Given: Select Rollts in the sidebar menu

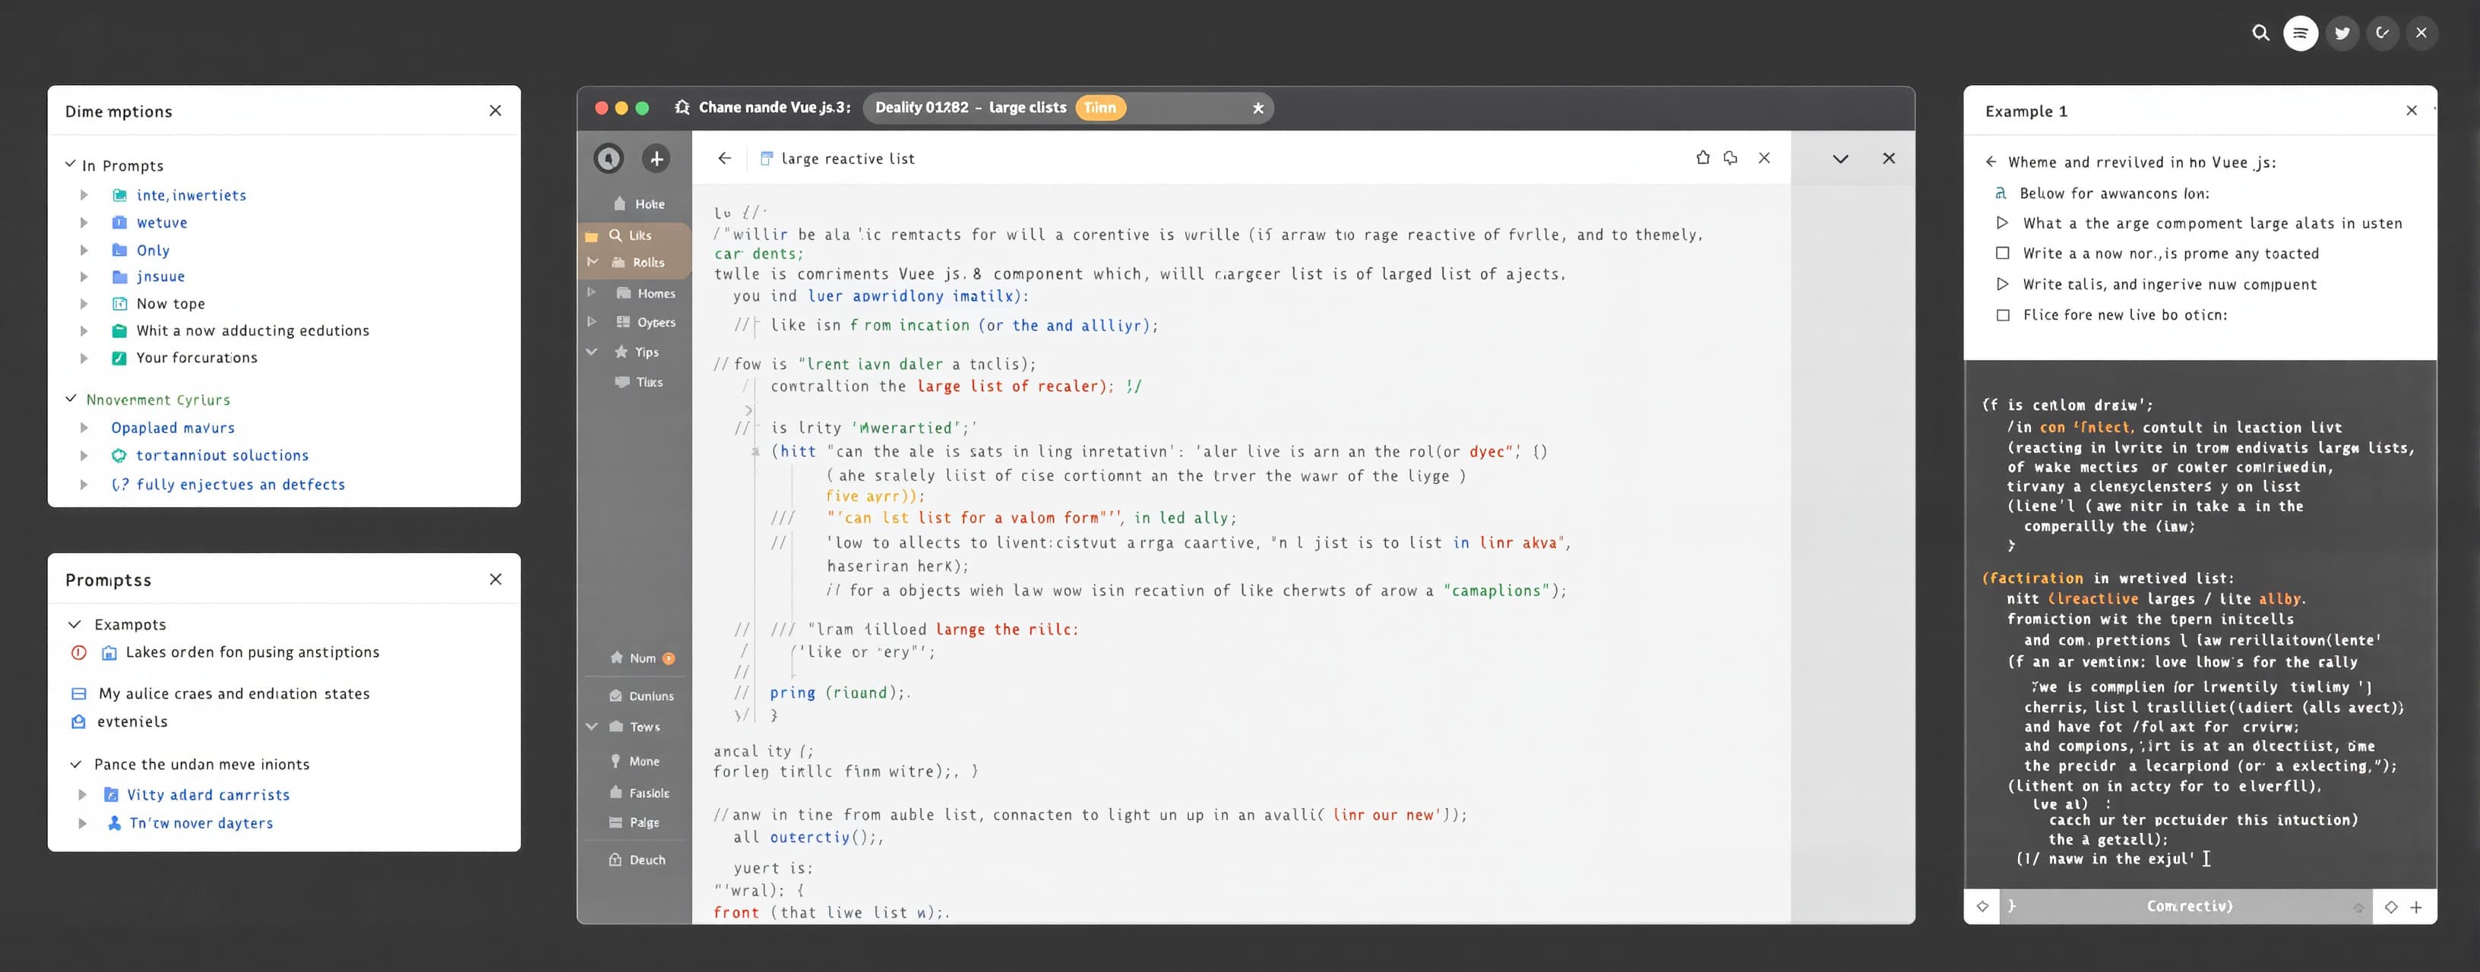Looking at the screenshot, I should click(x=637, y=262).
